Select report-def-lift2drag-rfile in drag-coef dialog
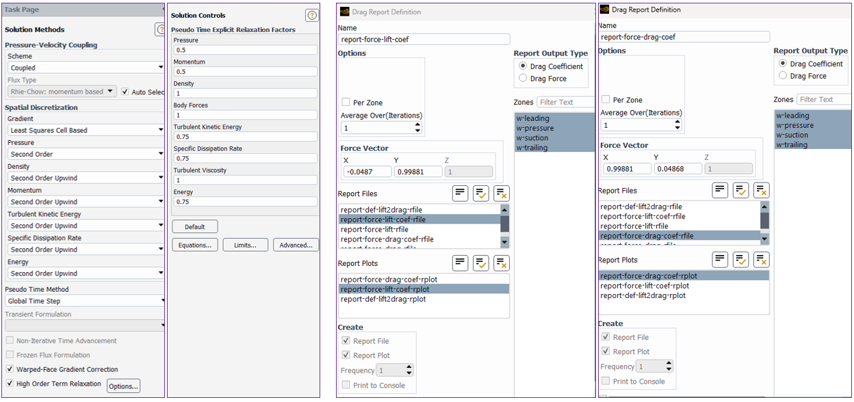The height and width of the screenshot is (402, 854). (641, 206)
